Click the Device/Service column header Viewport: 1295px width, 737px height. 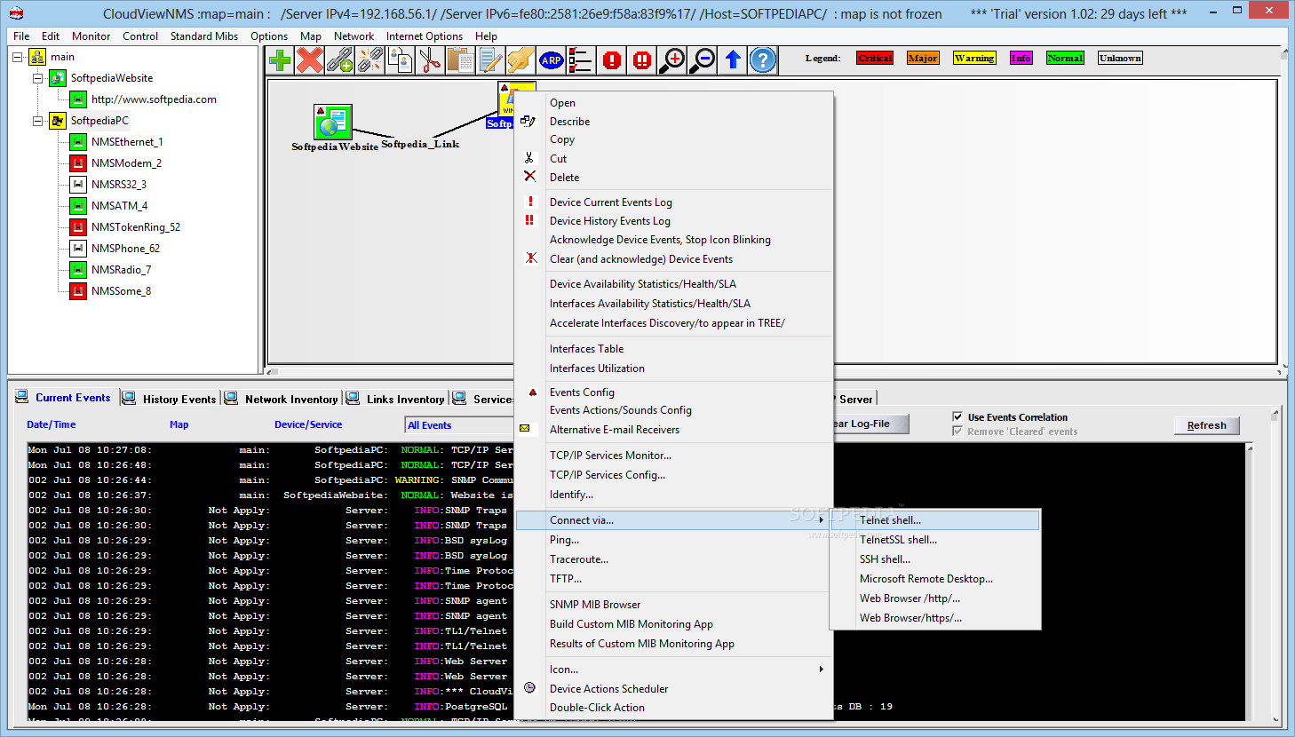click(x=308, y=424)
